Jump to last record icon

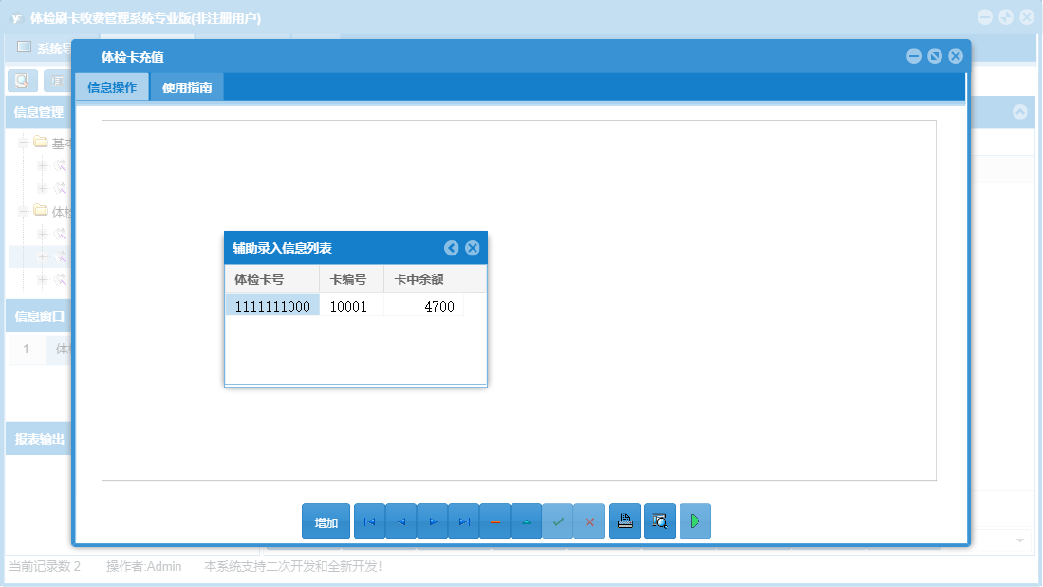point(464,521)
